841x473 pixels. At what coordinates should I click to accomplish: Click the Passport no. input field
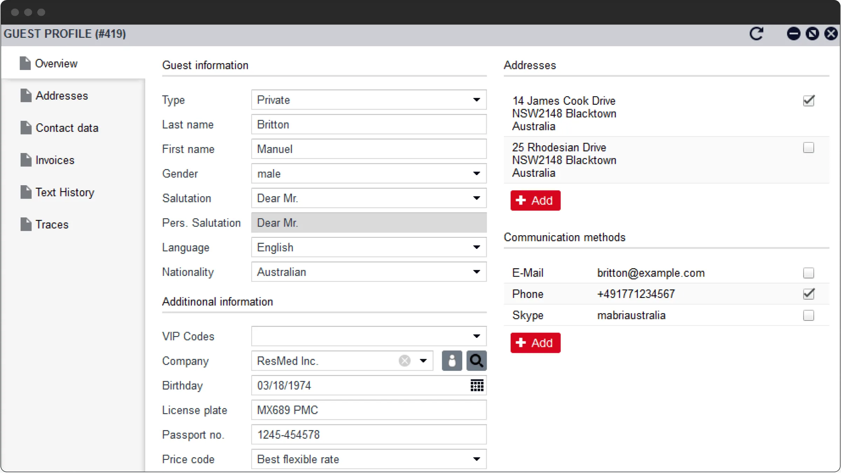pyautogui.click(x=368, y=434)
